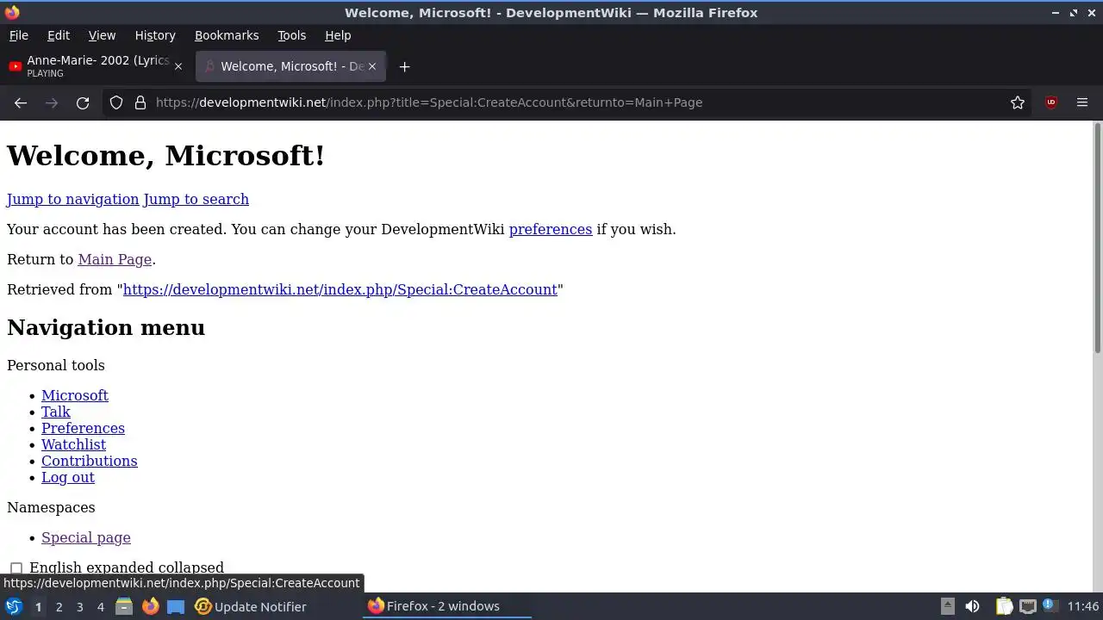
Task: Click the 11:46 clock in the tray
Action: pos(1083,606)
